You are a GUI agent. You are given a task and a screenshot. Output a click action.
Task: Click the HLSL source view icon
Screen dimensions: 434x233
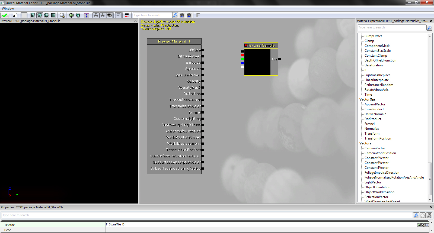[127, 15]
